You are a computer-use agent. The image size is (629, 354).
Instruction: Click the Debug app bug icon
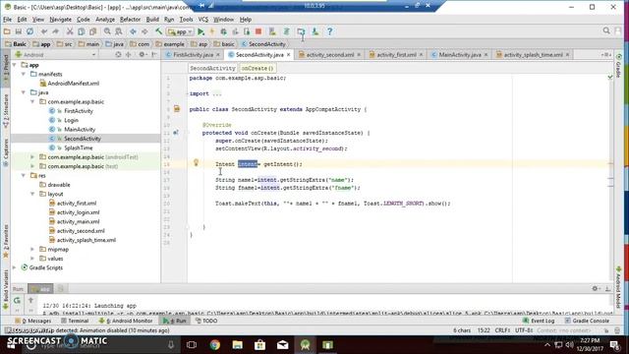(224, 31)
